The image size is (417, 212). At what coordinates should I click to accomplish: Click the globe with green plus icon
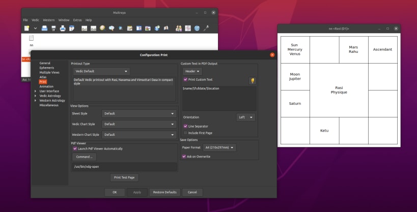click(x=157, y=28)
